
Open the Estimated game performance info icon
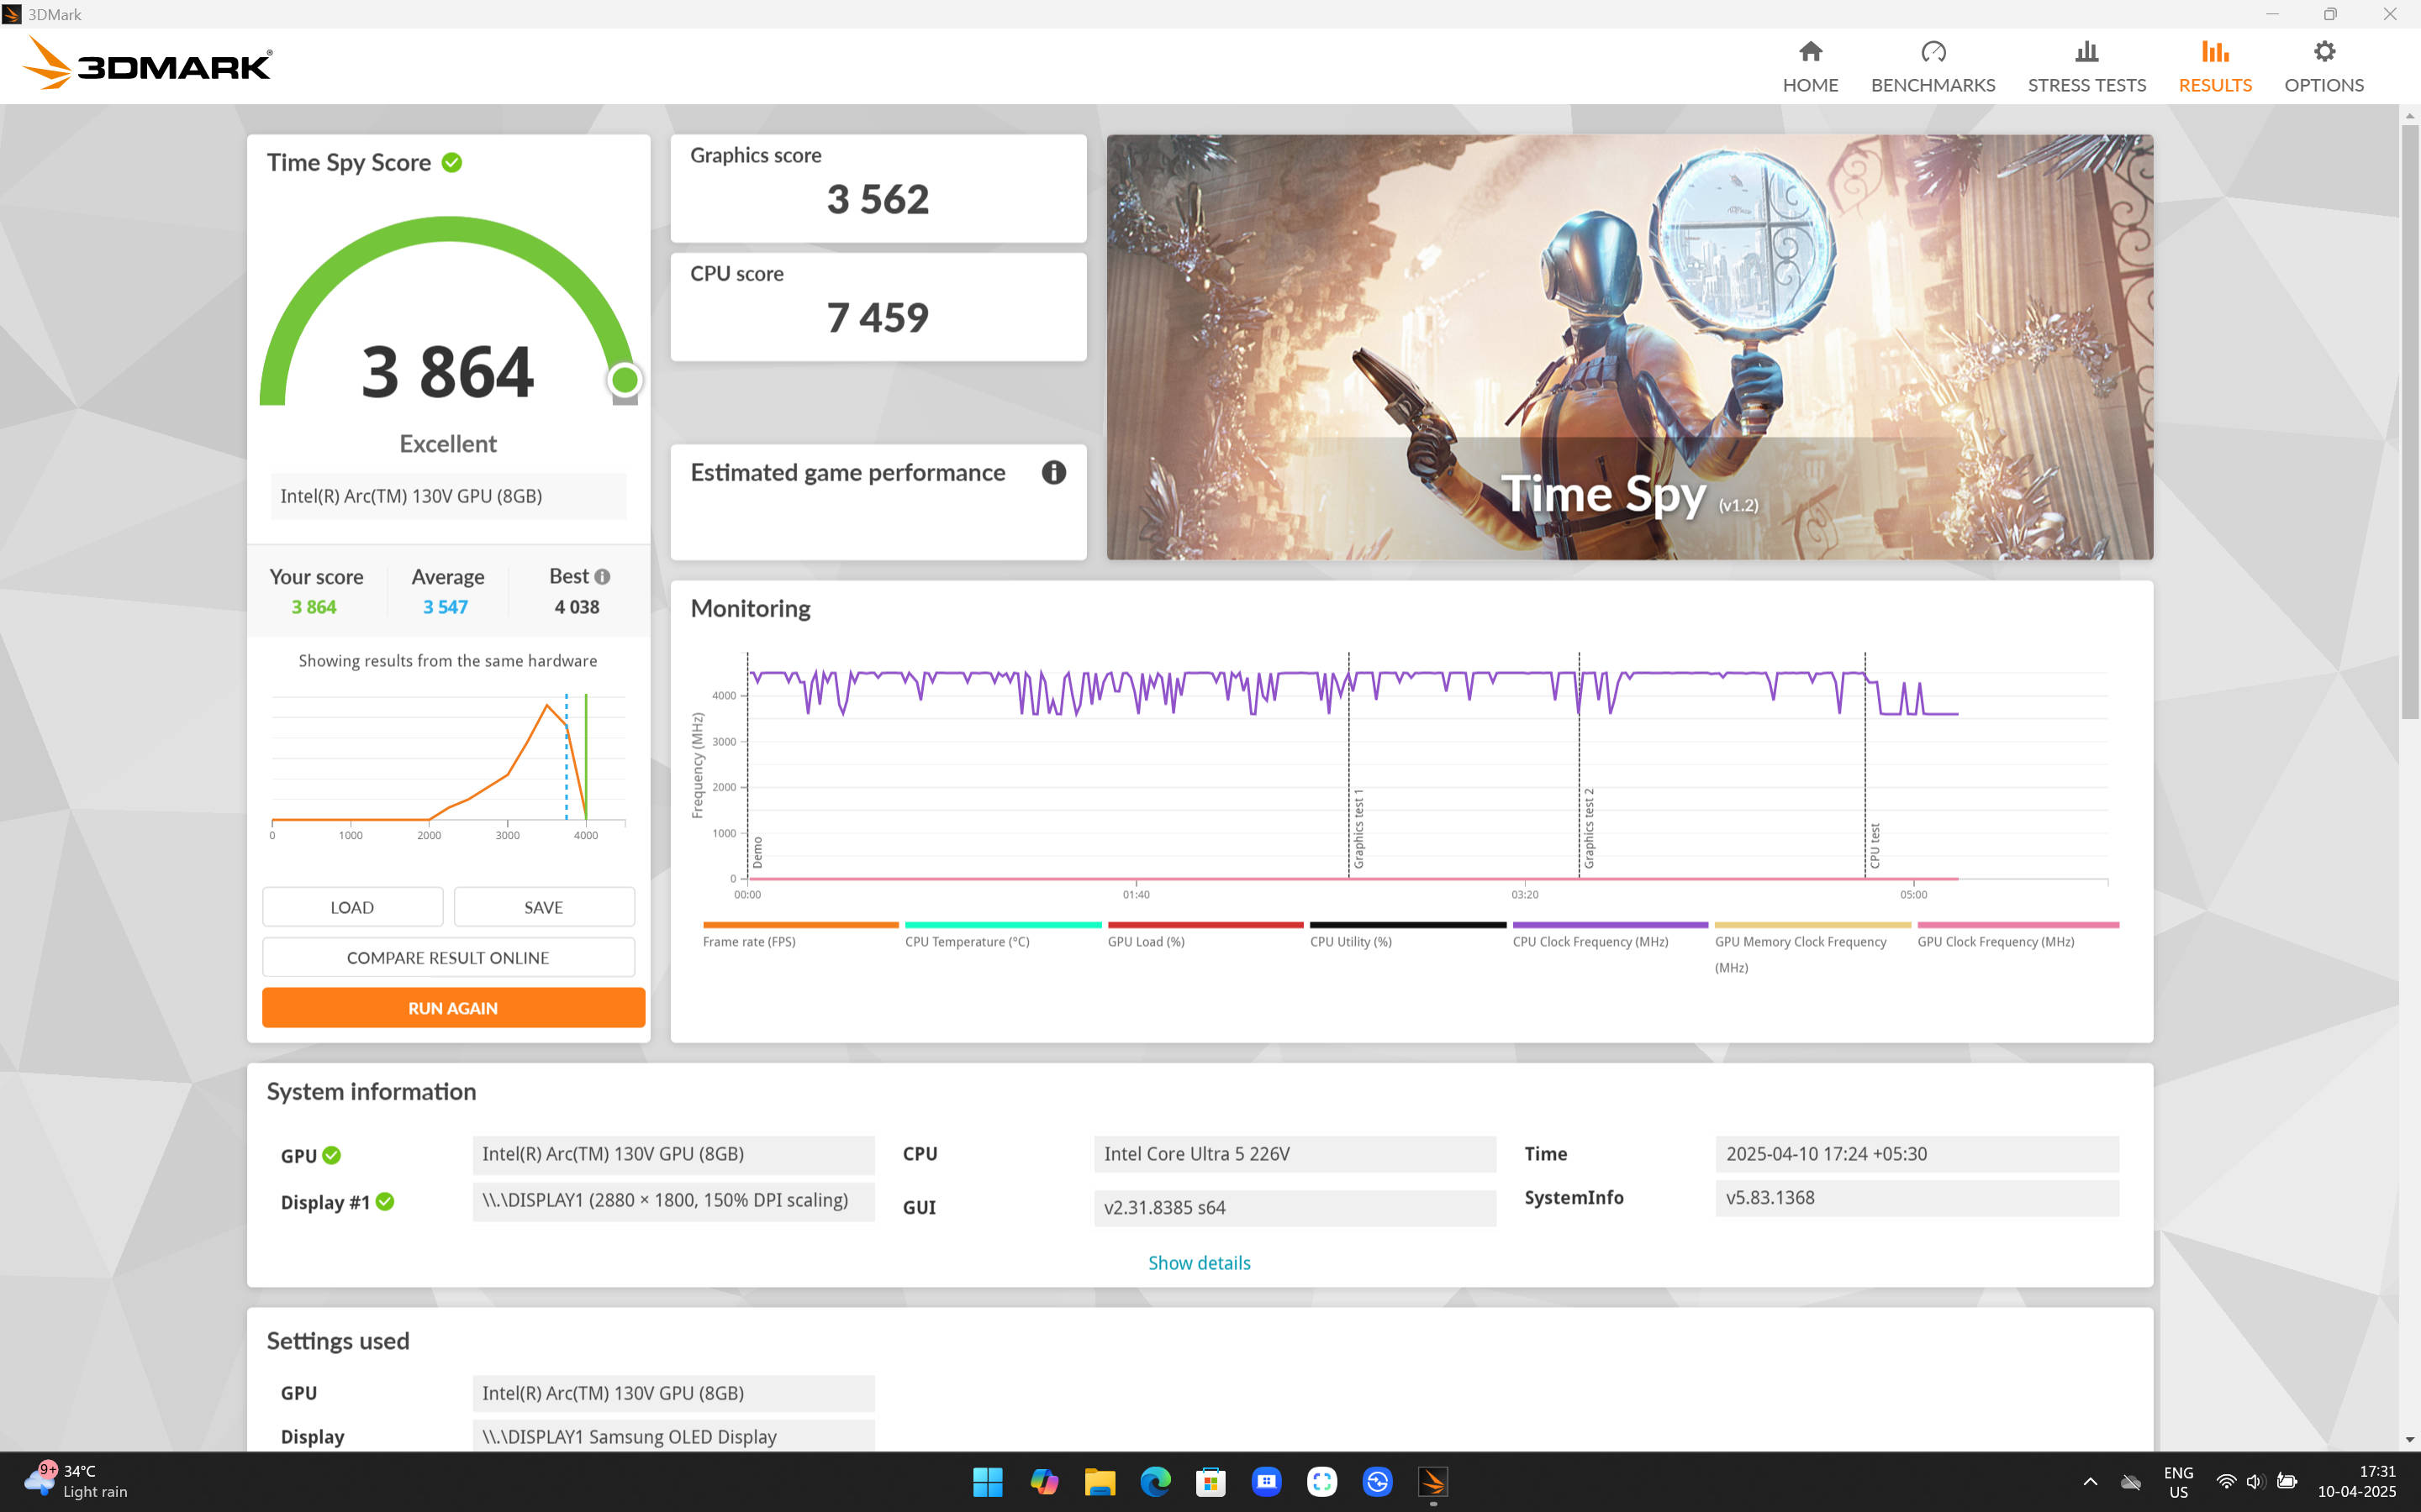(1053, 472)
